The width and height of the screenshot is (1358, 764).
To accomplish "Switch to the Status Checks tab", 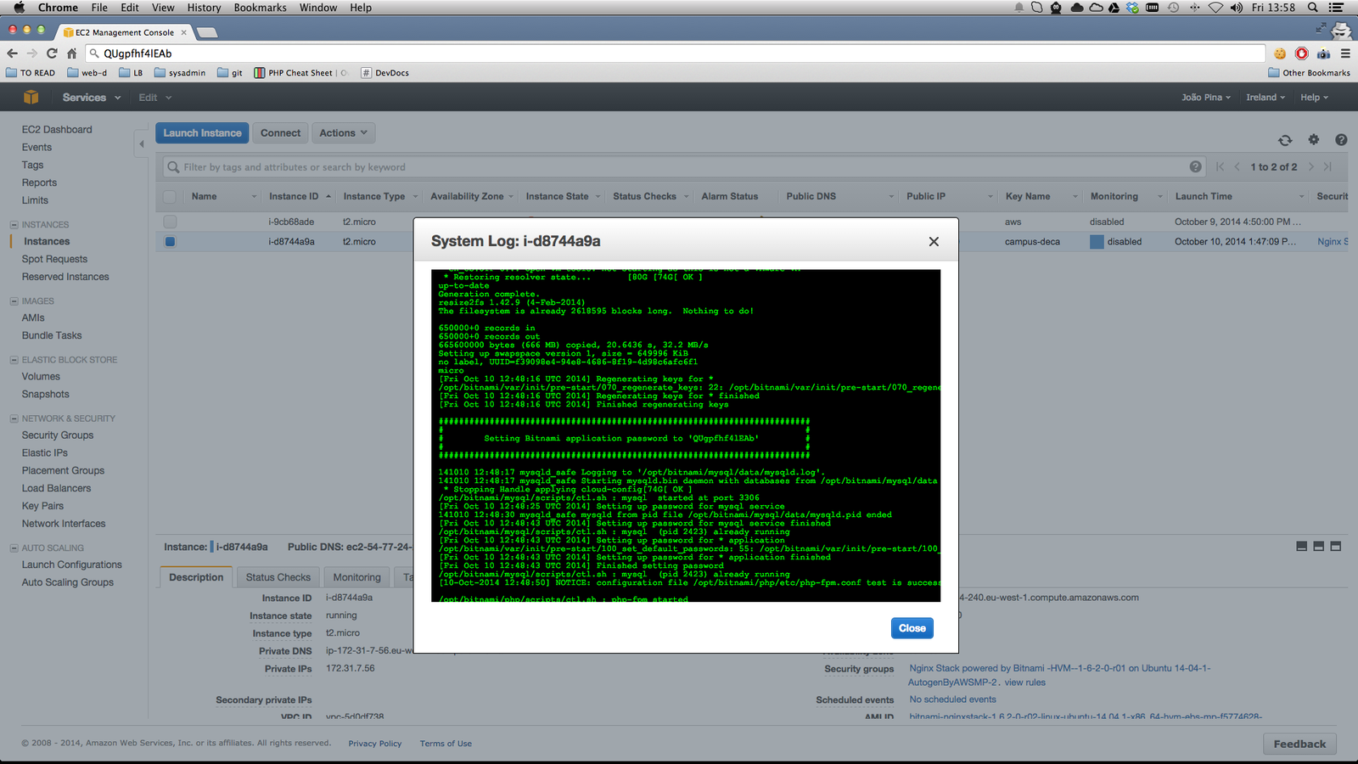I will click(x=278, y=577).
